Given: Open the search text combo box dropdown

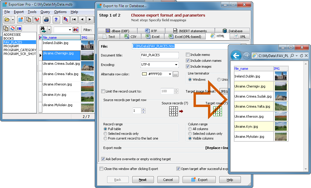Looking at the screenshot, I should tap(70, 30).
